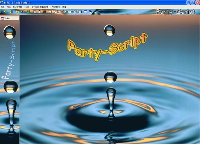Open the Favorites menu
The image size is (200, 144).
[x=18, y=7]
